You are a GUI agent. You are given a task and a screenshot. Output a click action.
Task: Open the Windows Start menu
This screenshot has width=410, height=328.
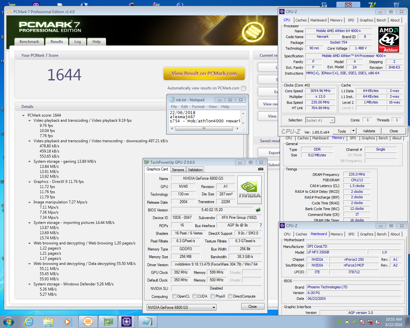pyautogui.click(x=8, y=321)
